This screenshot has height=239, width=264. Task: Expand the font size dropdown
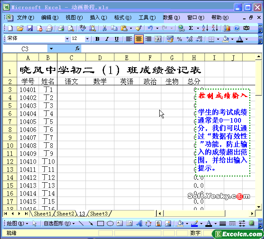pos(87,39)
